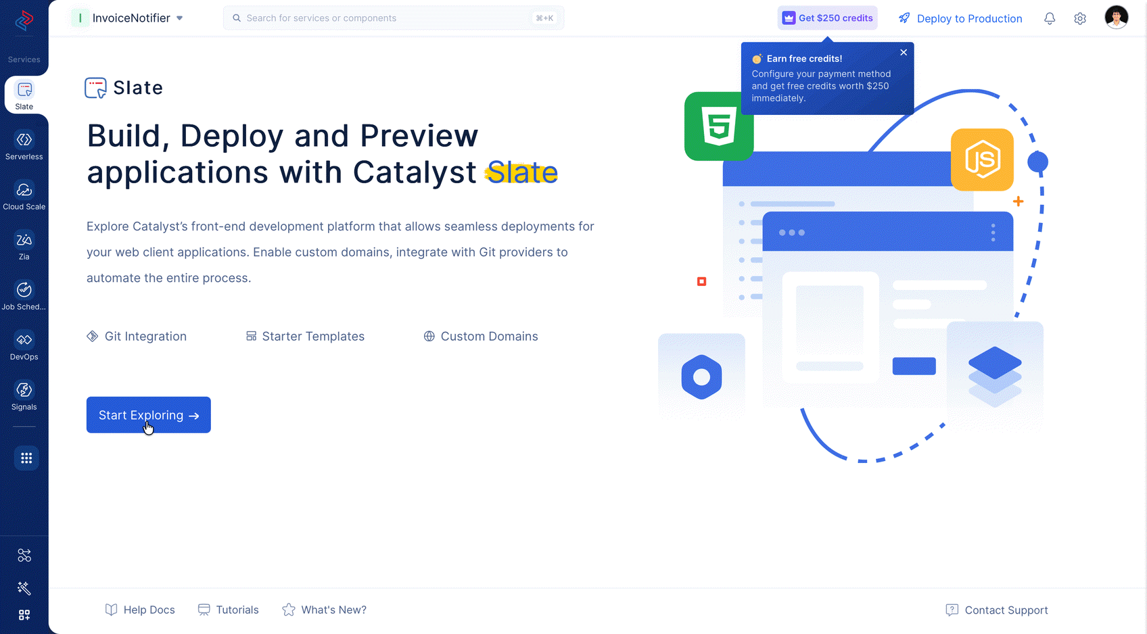The height and width of the screenshot is (634, 1147).
Task: Close the Earn free credits tooltip
Action: [x=904, y=52]
